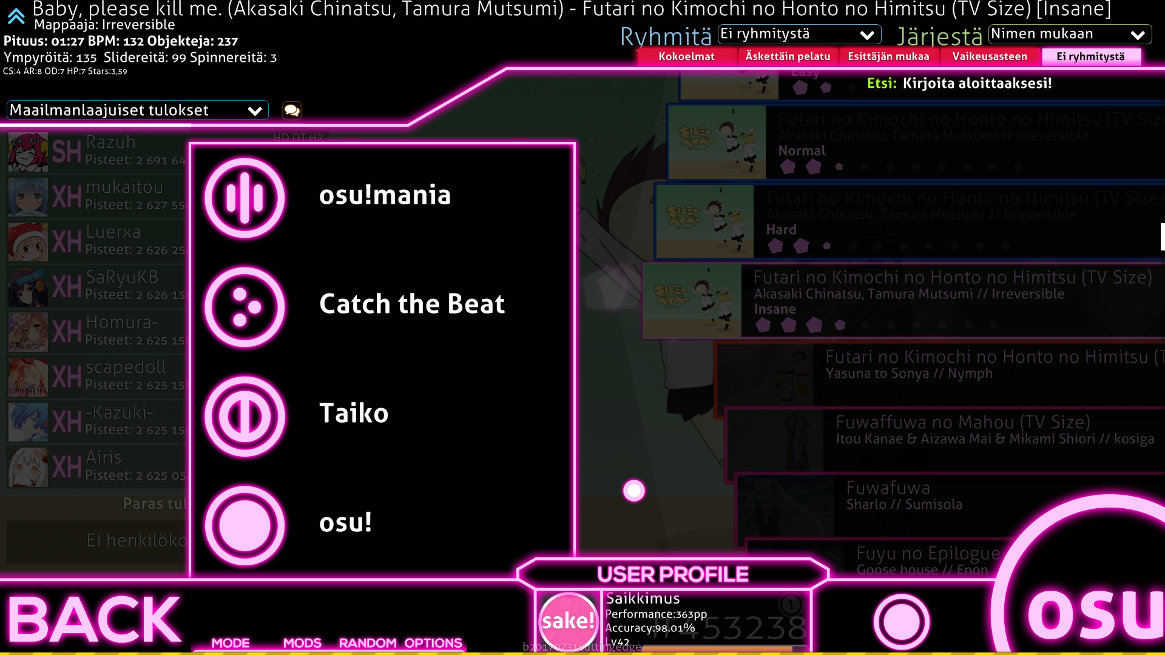The height and width of the screenshot is (655, 1165).
Task: Click Razuh's player avatar
Action: 28,152
